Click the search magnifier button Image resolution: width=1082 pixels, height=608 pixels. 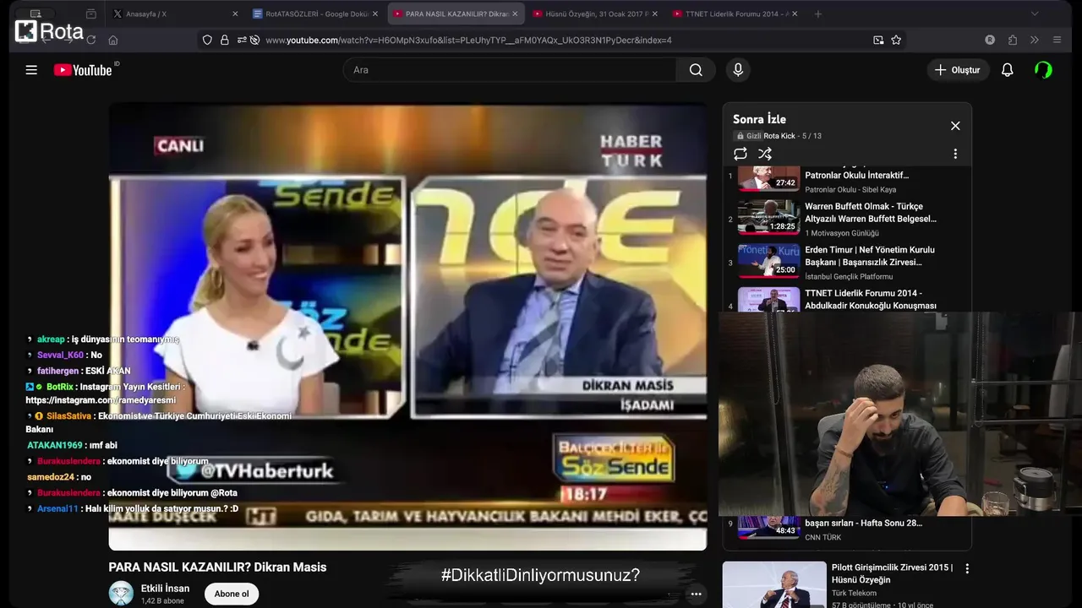pos(696,70)
